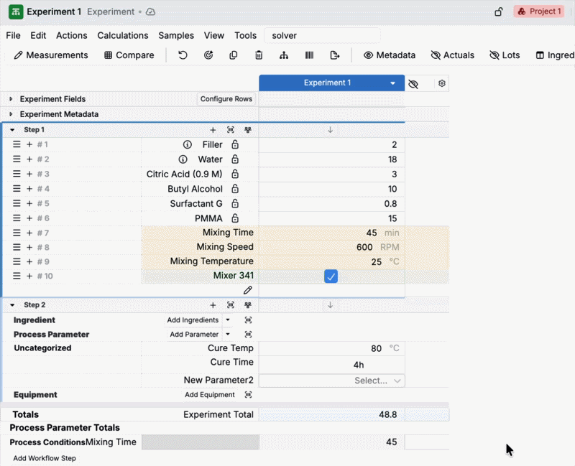Viewport: 575px width, 466px height.
Task: Toggle the hidden-eye icon beside Experiment 1 column
Action: point(413,84)
